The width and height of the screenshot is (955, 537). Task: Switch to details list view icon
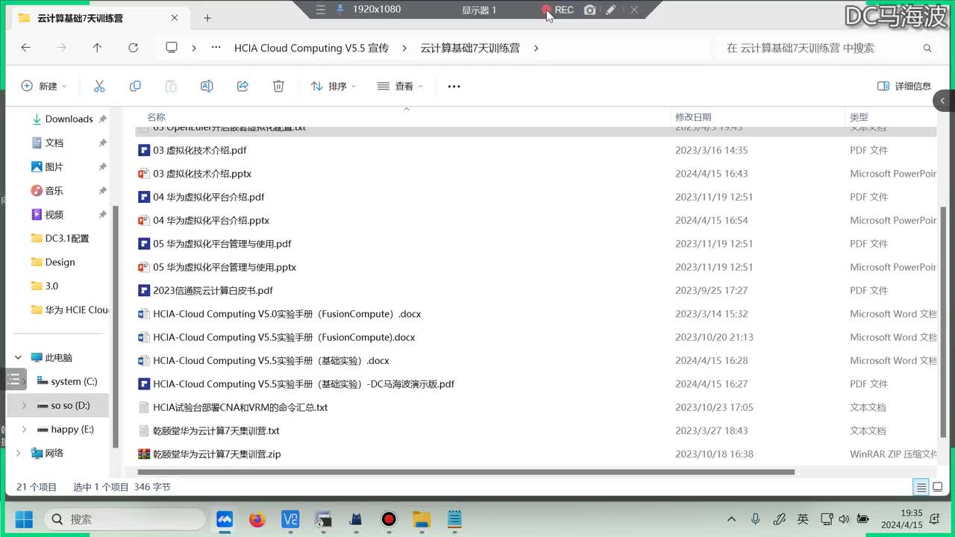(921, 487)
